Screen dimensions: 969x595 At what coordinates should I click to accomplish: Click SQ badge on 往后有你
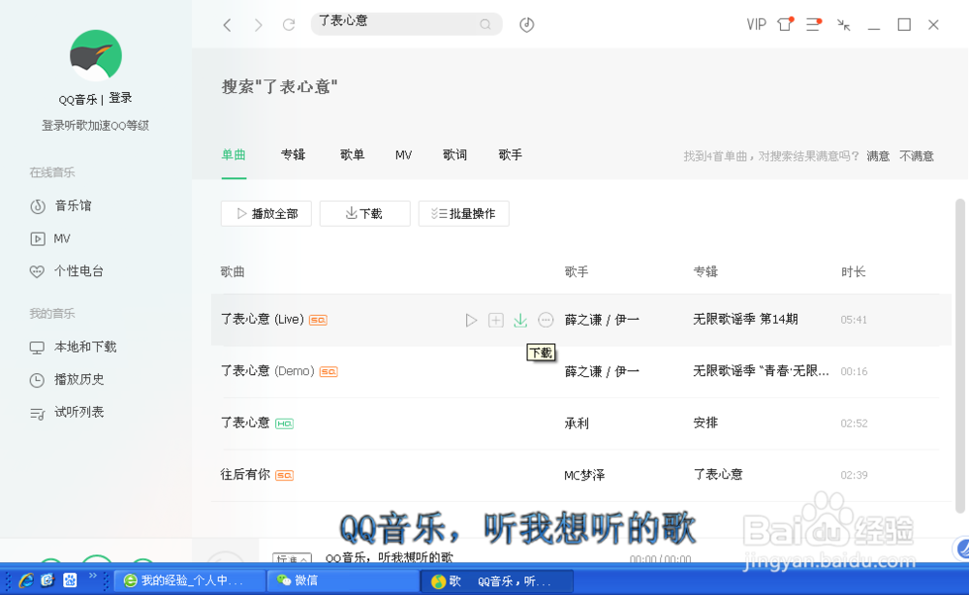click(284, 475)
